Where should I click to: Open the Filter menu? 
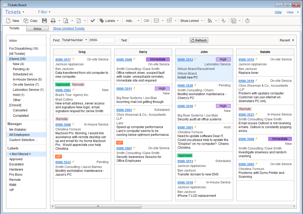pyautogui.click(x=44, y=12)
